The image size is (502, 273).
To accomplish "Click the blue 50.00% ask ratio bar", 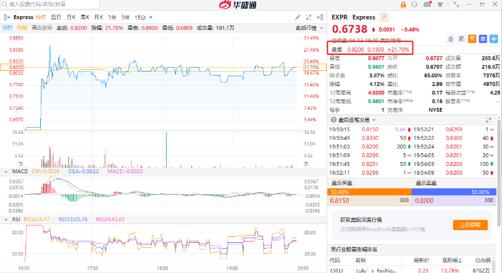I will tap(454, 192).
